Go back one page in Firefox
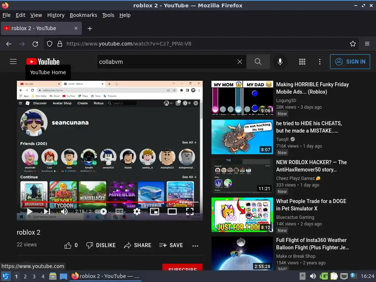Screen dimensions: 376x282 [x=9, y=44]
